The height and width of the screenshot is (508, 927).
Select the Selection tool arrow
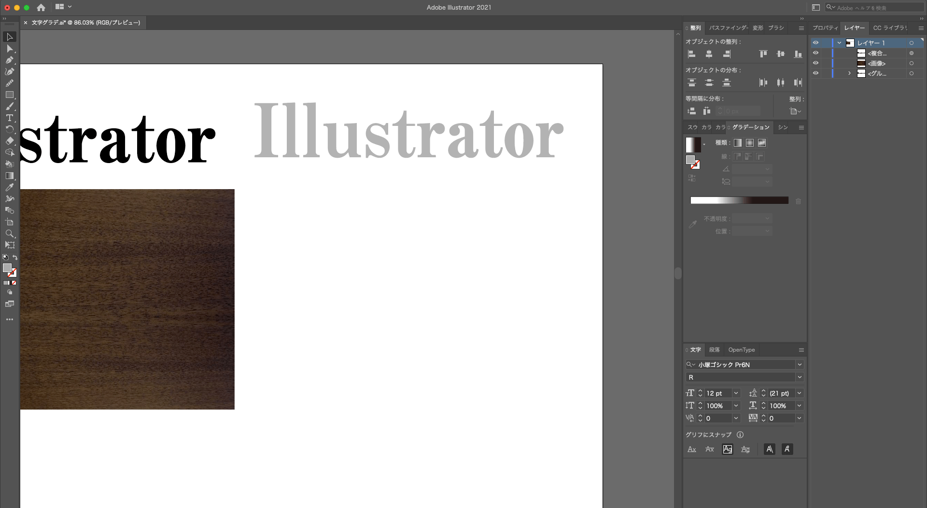(x=9, y=37)
